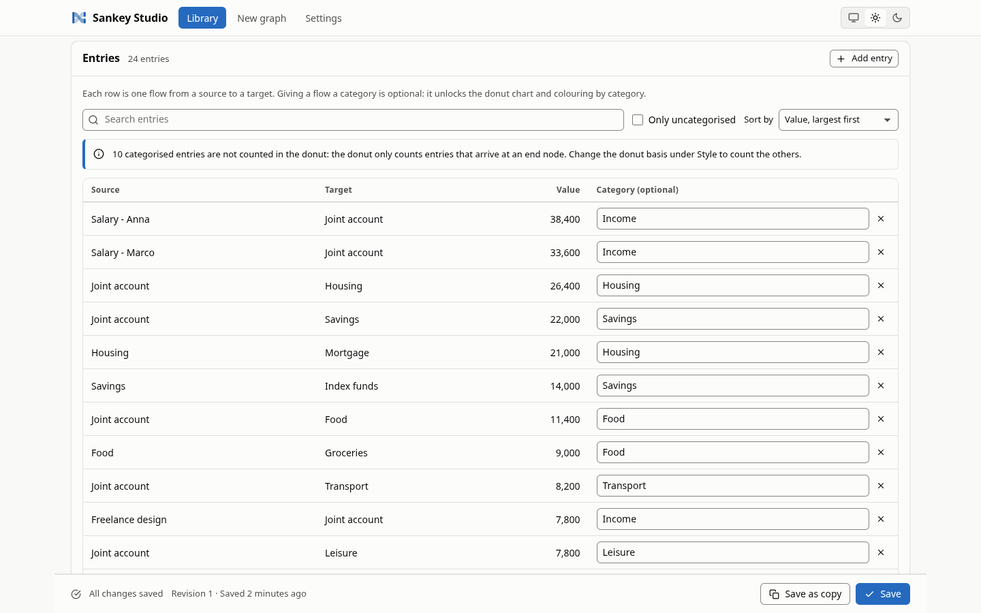Open the Library tab

tap(202, 18)
